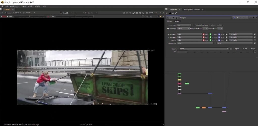The height and width of the screenshot is (126, 258).
Task: Close the Viewer1 tab
Action: pyautogui.click(x=13, y=9)
